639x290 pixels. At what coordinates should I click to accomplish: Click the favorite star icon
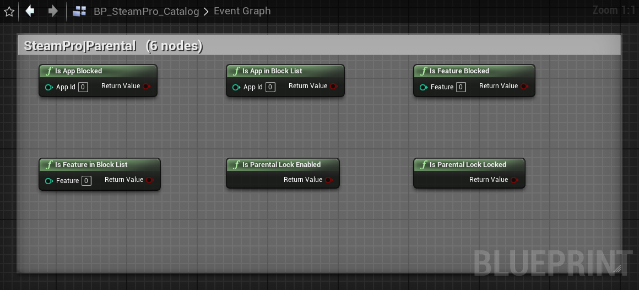pos(9,12)
